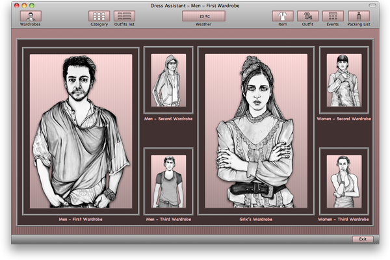Open the Men - Second Wardrobe thumbnail
The image size is (390, 260).
[168, 80]
